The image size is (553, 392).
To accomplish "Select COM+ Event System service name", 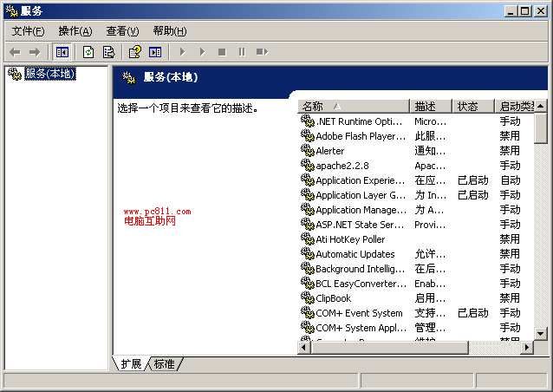I will (x=359, y=313).
